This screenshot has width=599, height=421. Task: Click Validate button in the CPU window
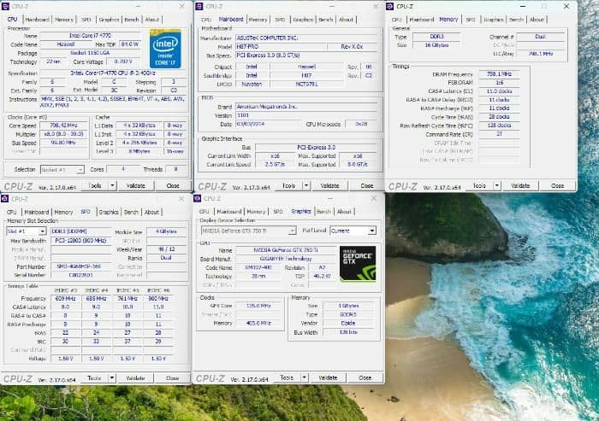coord(135,185)
